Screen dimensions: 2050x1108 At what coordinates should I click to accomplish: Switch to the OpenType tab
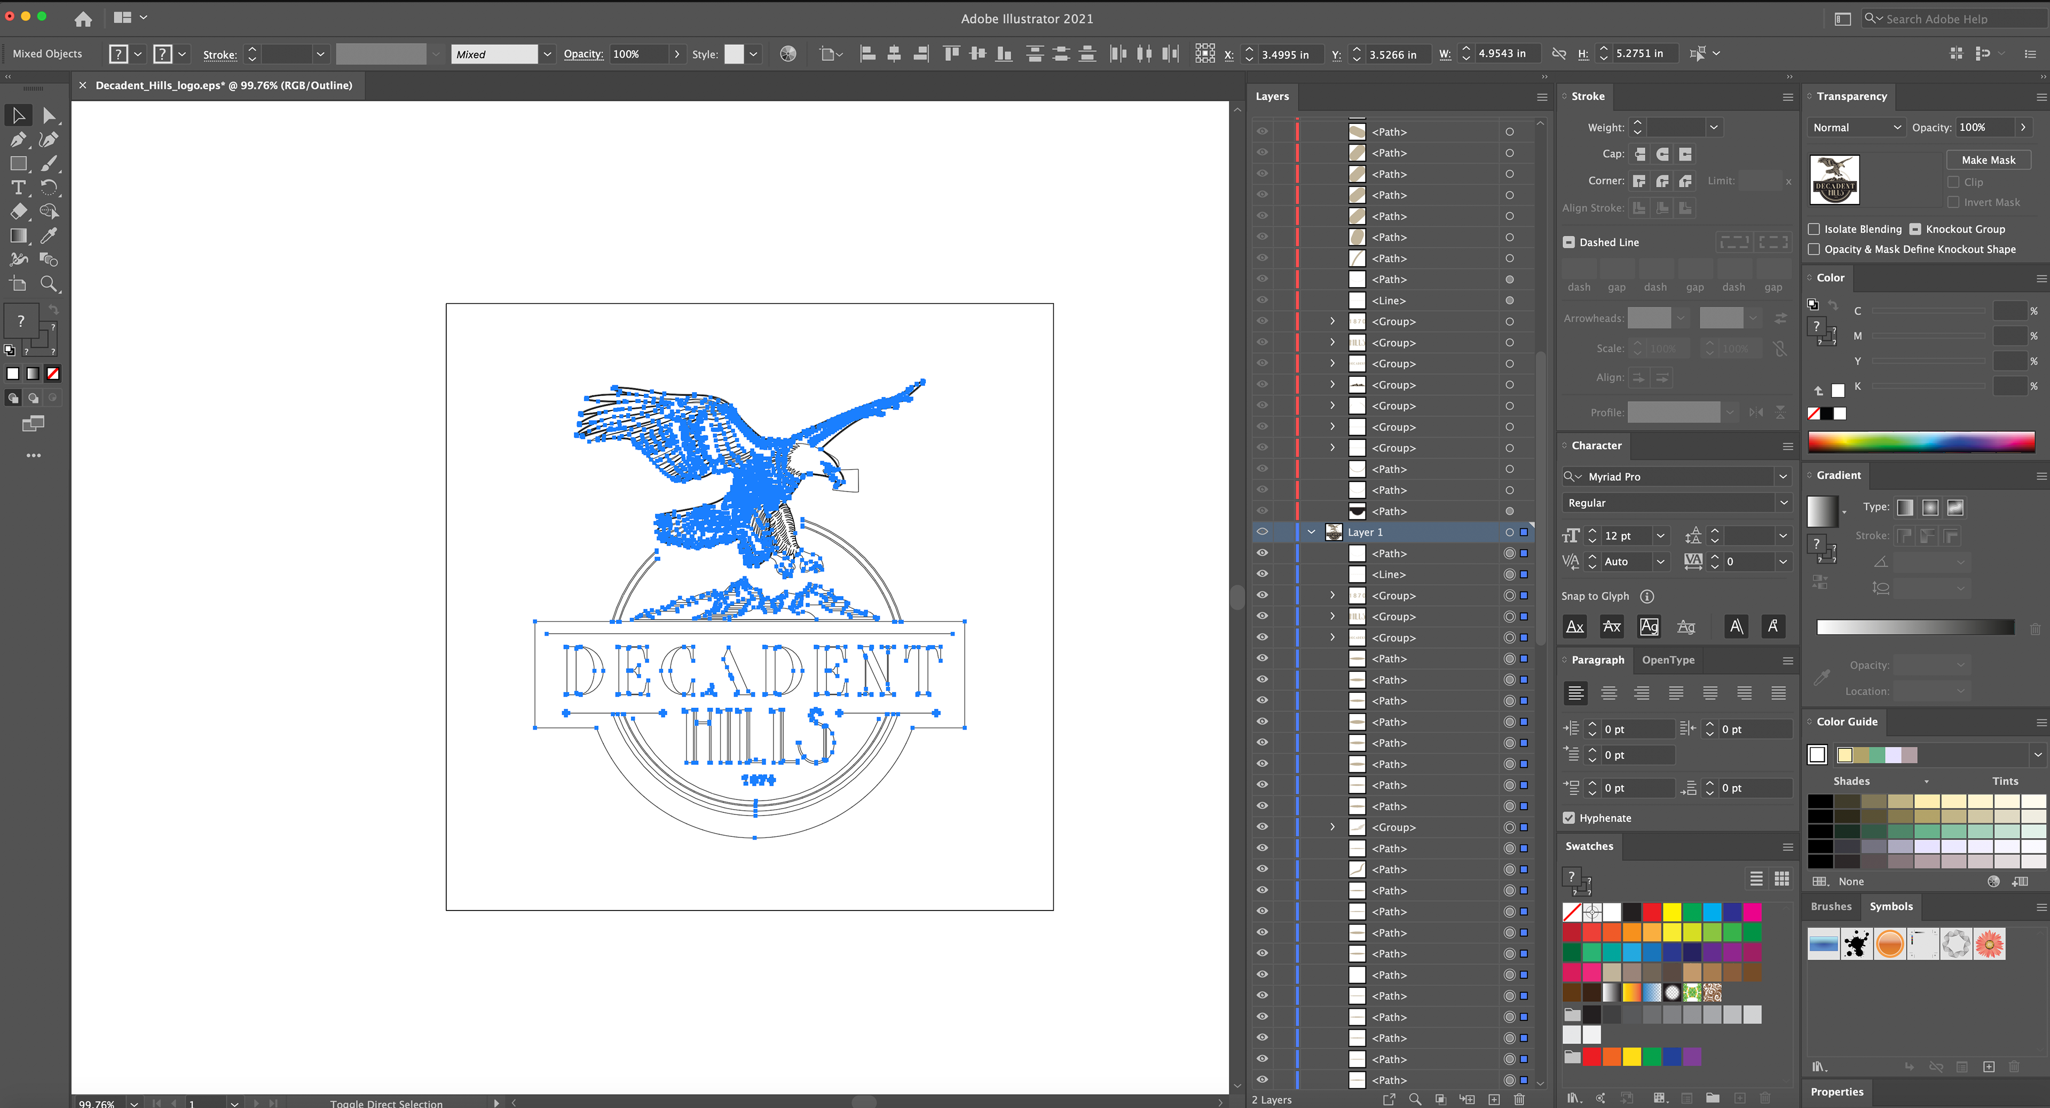[x=1668, y=660]
